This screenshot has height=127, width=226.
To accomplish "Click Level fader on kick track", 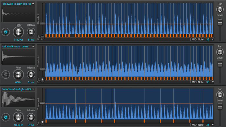I will 220,22.
